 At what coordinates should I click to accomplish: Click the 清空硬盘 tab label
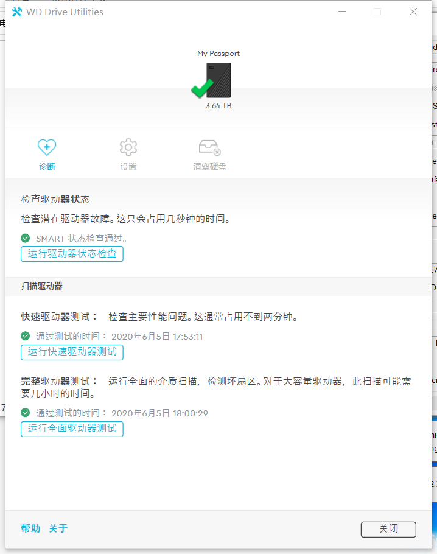210,166
